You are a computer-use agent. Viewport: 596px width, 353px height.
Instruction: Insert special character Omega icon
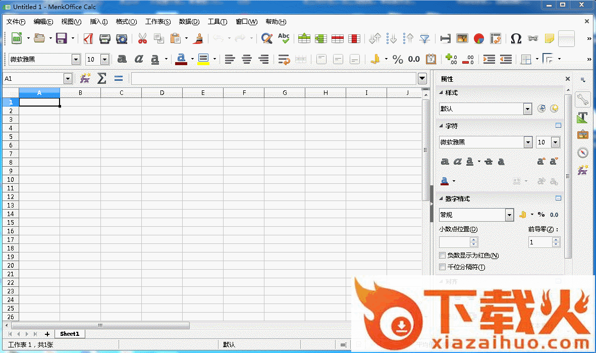point(516,38)
